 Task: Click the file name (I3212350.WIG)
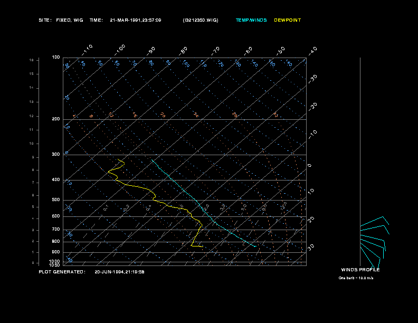coord(201,20)
